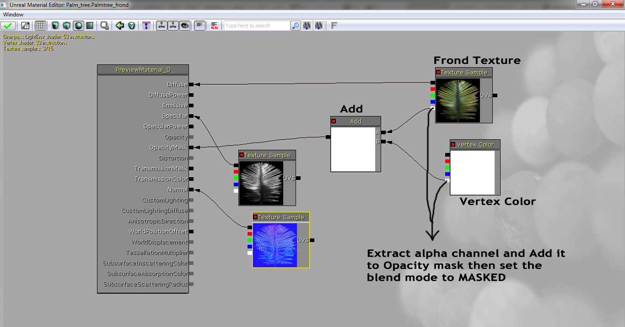The height and width of the screenshot is (327, 625).
Task: Click frond Texture Sample alpha white output
Action: (x=433, y=108)
